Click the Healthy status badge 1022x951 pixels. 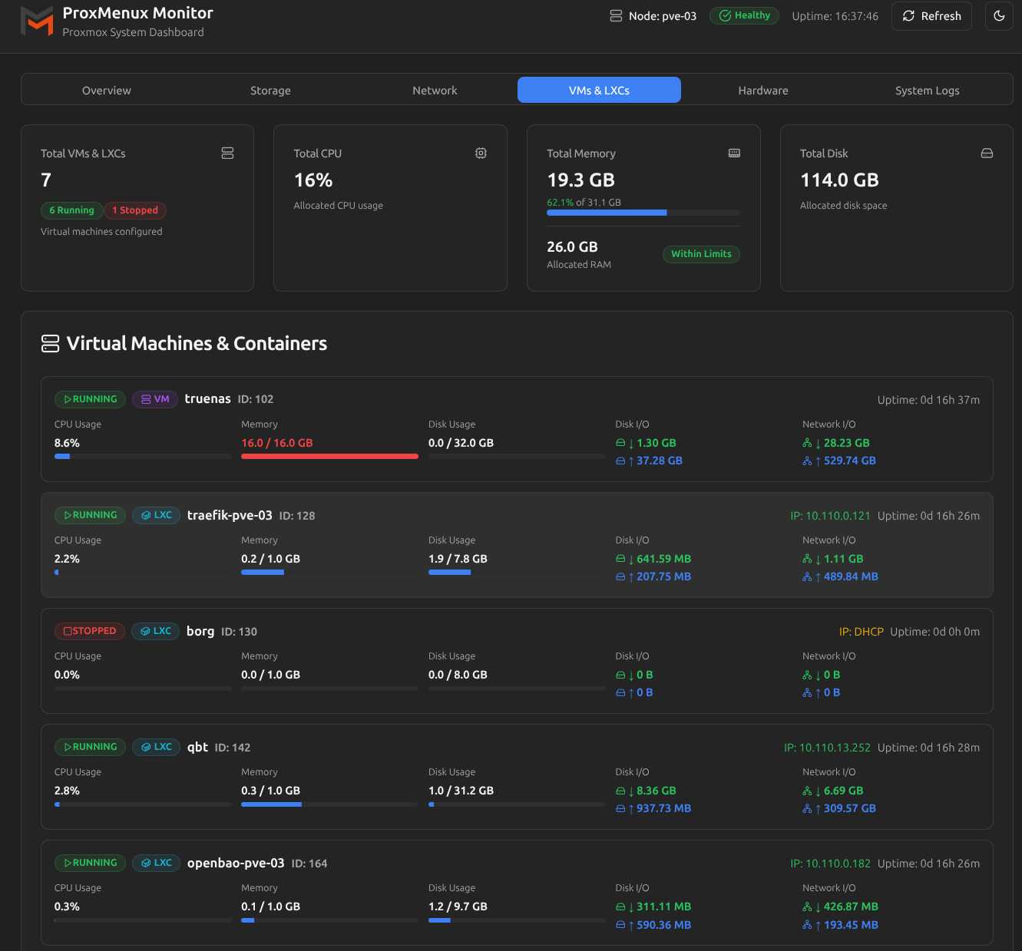coord(744,15)
